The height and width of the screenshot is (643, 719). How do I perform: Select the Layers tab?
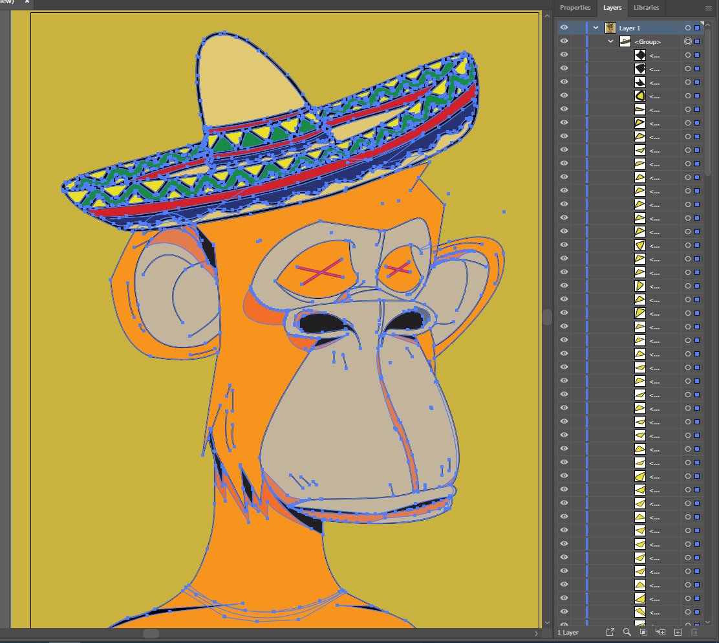[x=612, y=7]
